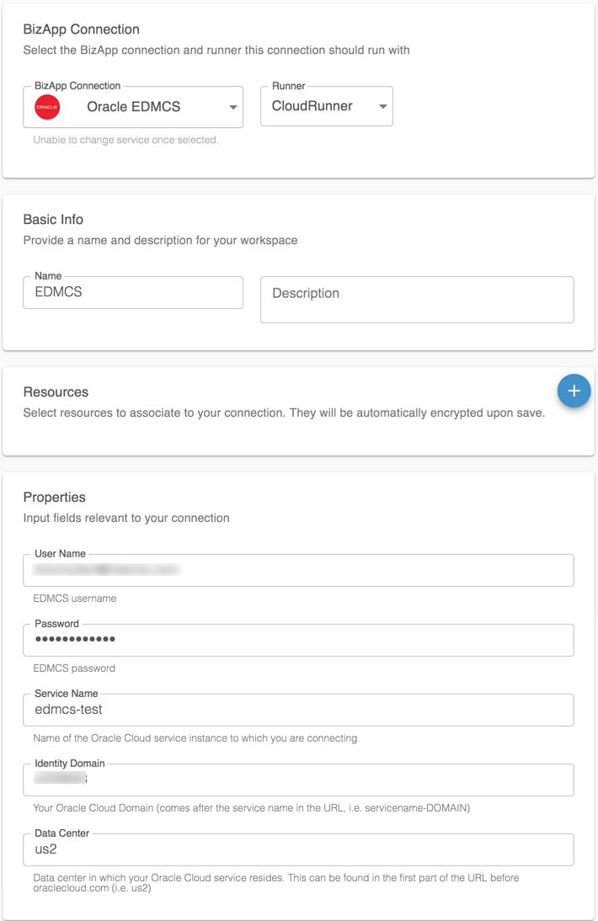Focus the Password field
Screen dimensions: 598x921
coord(298,640)
